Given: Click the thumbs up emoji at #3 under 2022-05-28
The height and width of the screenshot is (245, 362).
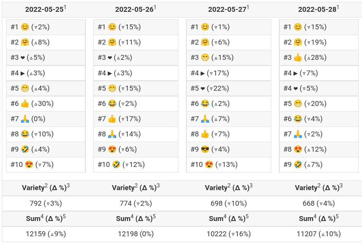Looking at the screenshot, I should tap(298, 58).
